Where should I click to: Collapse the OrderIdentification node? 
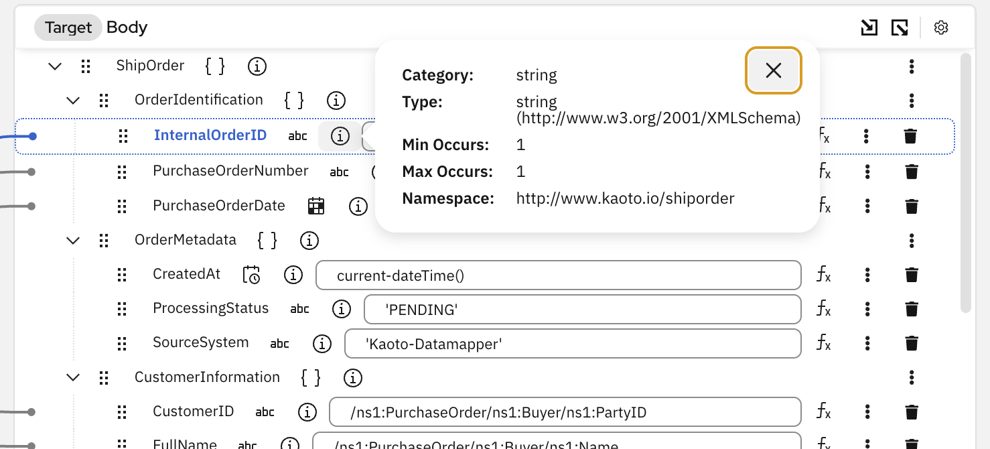pyautogui.click(x=73, y=101)
